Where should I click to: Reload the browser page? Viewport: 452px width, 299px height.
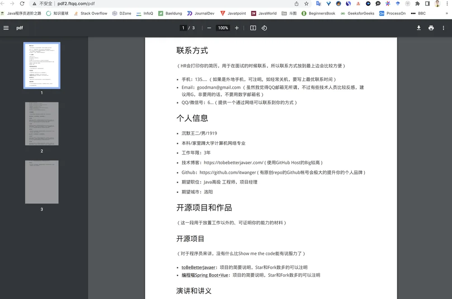[x=22, y=4]
